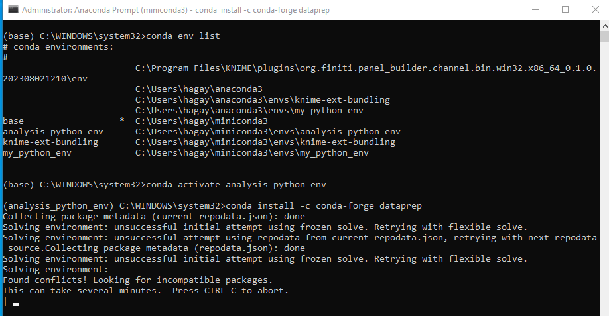Select the my_python_env name in left column
This screenshot has width=609, height=316.
37,153
